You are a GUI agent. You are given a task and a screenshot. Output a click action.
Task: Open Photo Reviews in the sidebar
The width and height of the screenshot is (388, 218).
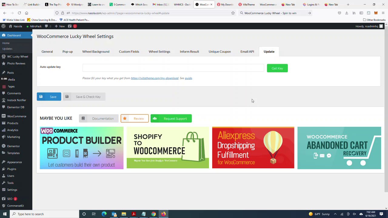tap(16, 64)
